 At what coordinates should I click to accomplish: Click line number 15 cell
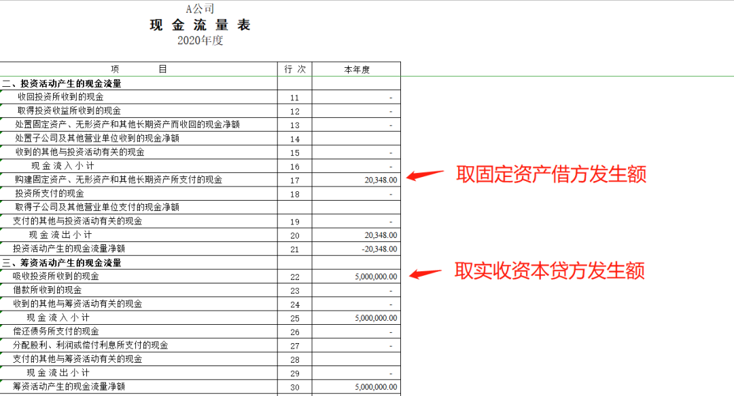click(294, 153)
